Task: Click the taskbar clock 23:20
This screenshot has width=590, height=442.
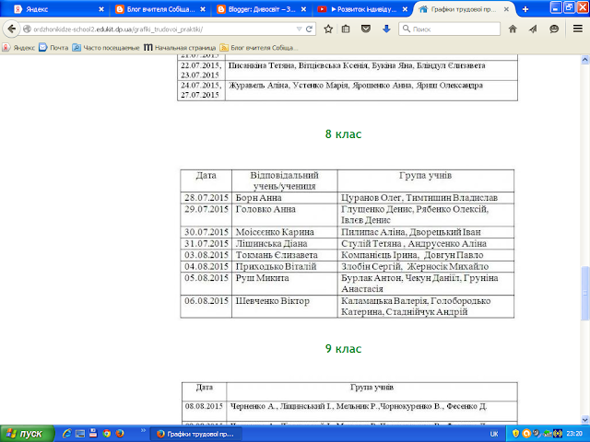Action: tap(573, 434)
